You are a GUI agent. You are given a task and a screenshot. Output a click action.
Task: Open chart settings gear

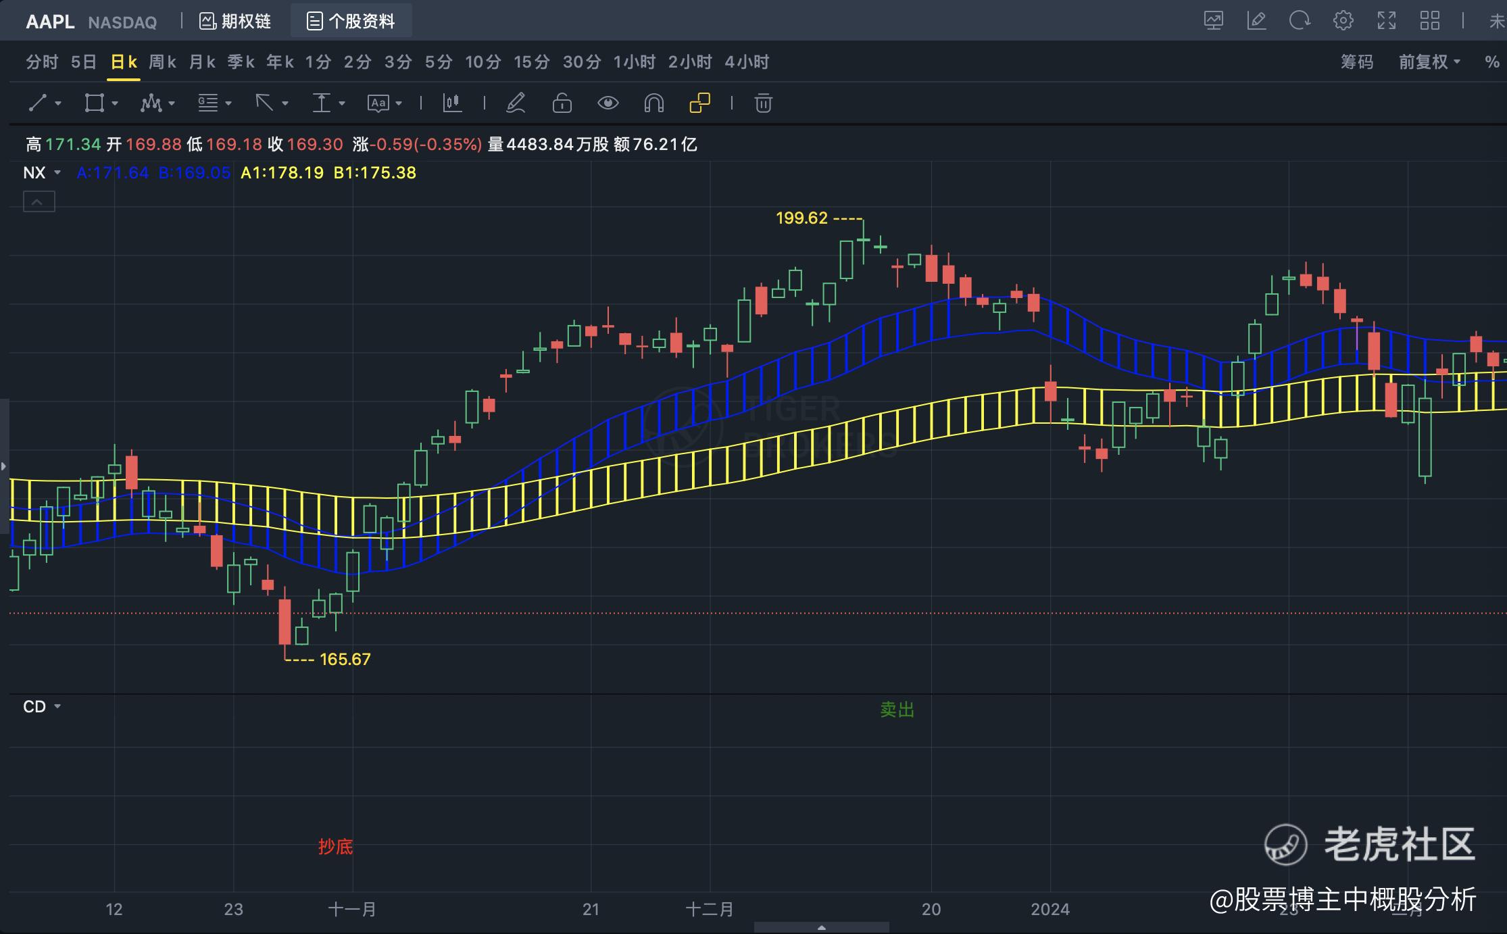1343,20
